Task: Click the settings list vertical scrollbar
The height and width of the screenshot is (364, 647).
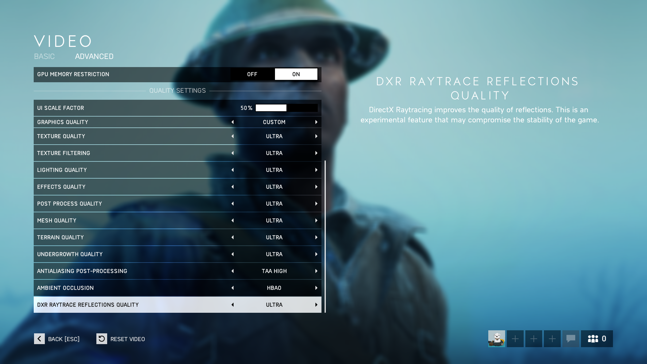Action: click(x=325, y=236)
